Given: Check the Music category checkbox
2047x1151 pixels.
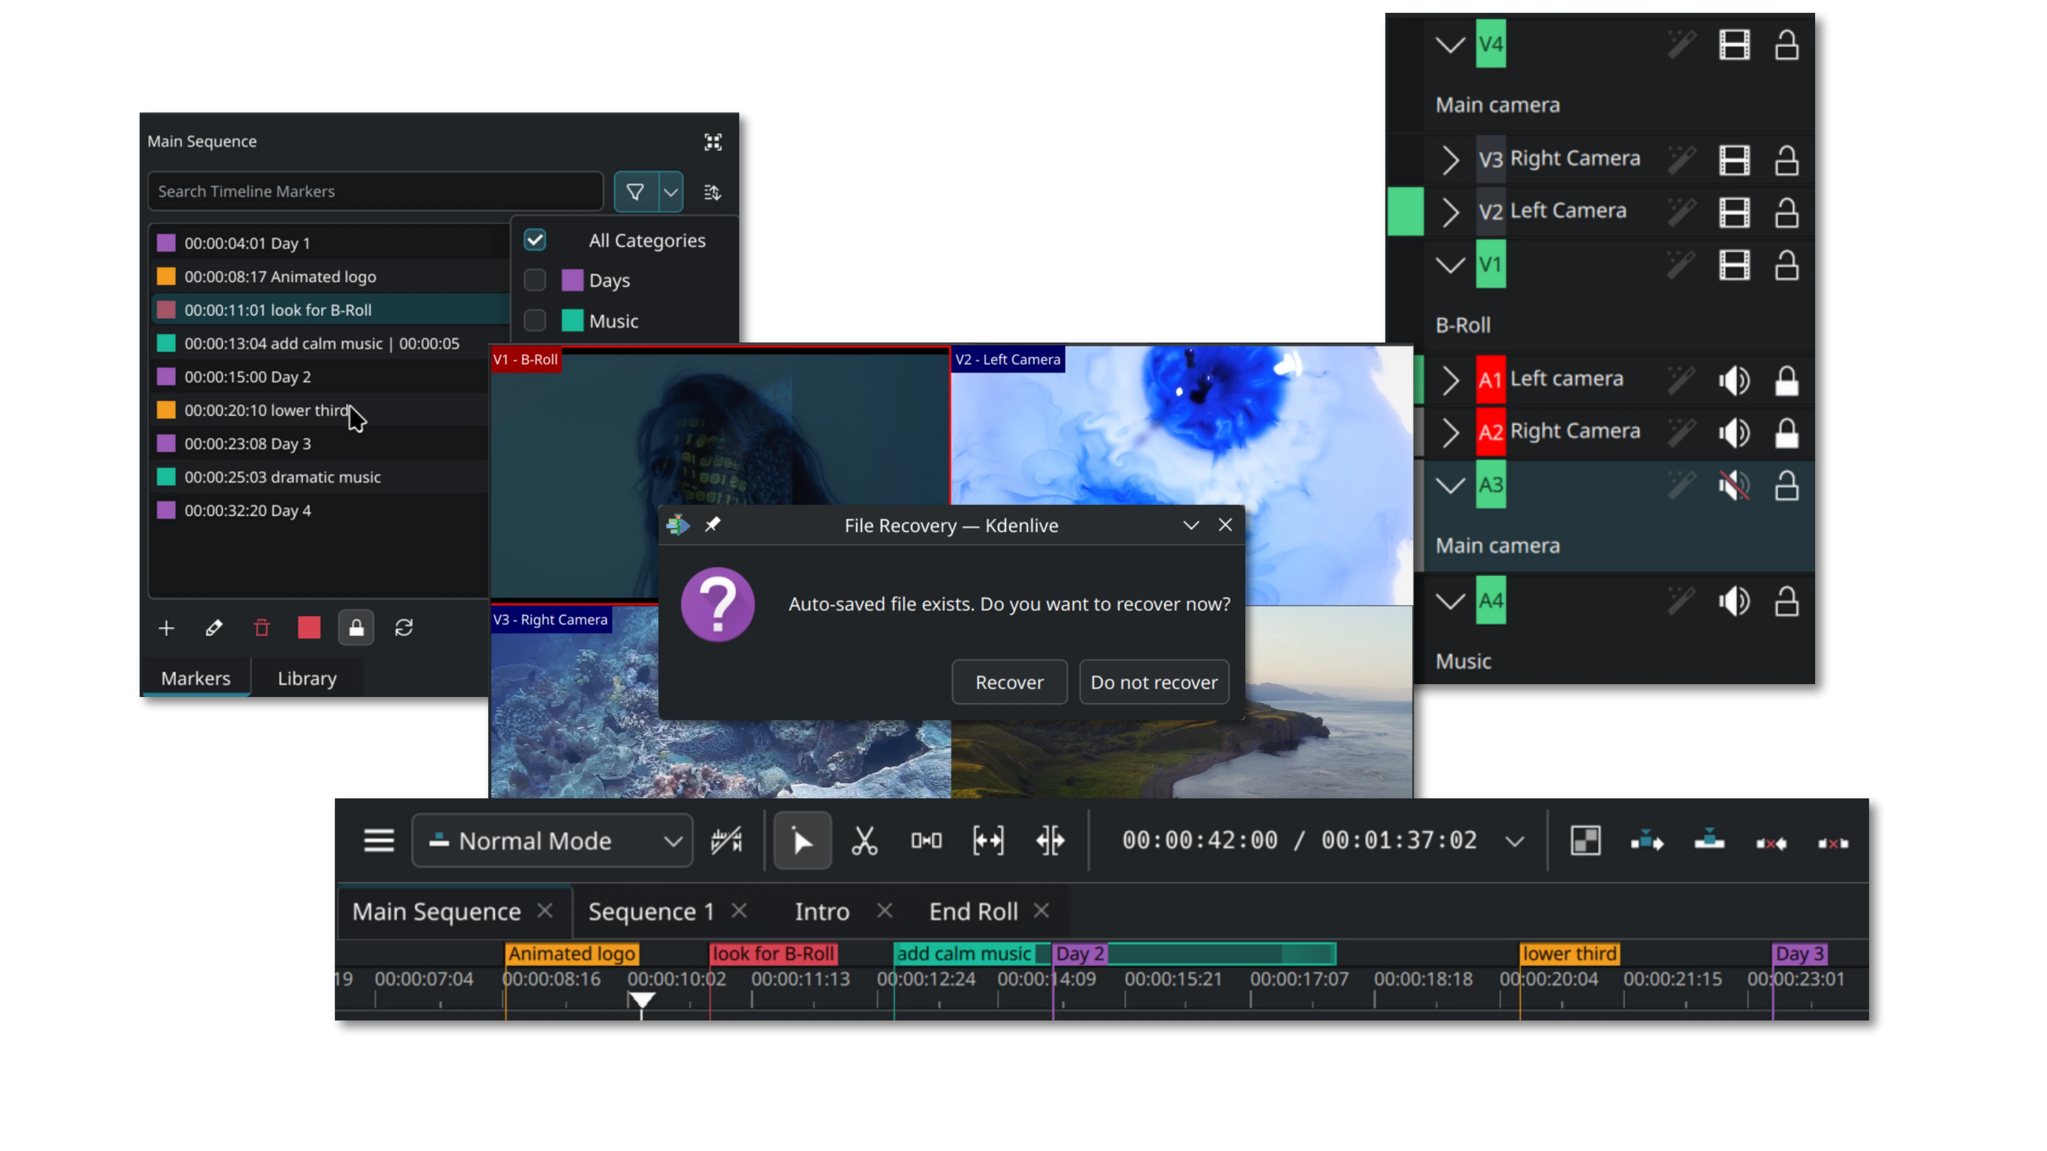Looking at the screenshot, I should coord(535,321).
